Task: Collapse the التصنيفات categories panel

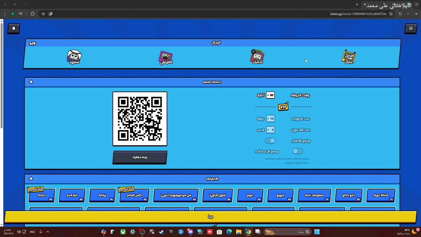Action: click(x=31, y=178)
